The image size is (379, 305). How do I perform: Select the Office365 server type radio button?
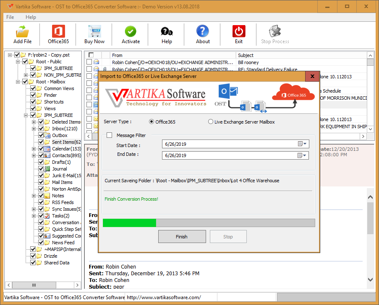(x=152, y=121)
